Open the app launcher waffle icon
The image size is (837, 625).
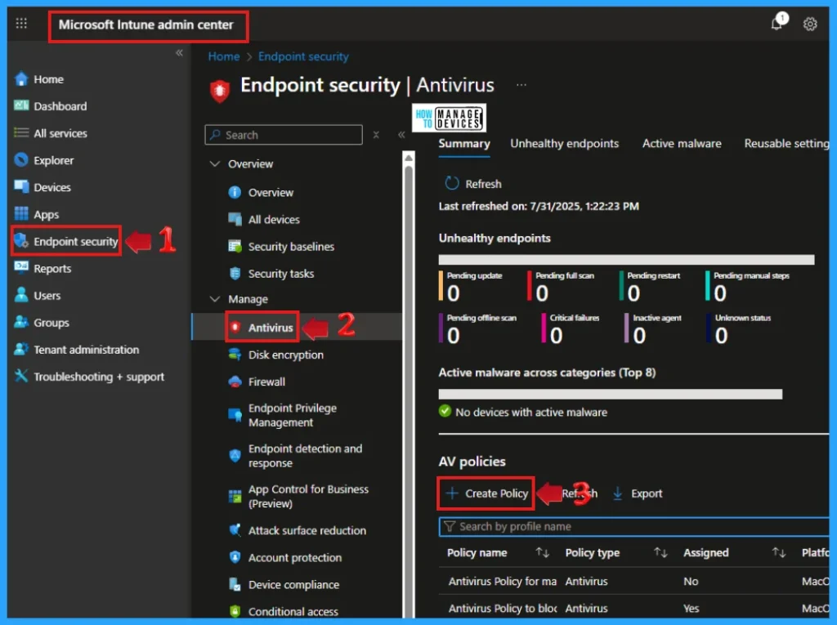21,23
